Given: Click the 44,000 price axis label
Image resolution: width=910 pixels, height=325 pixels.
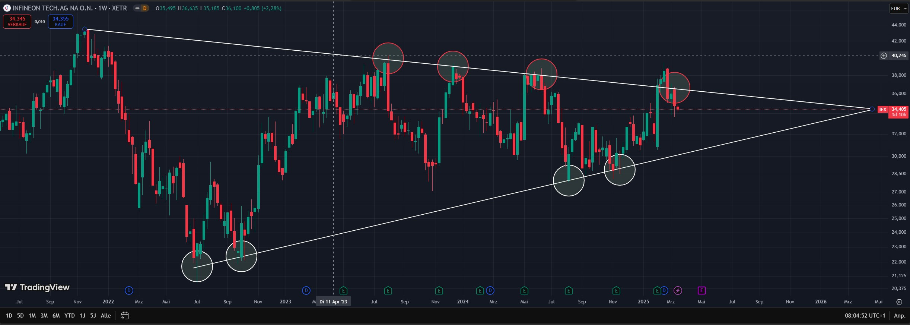Looking at the screenshot, I should coord(898,25).
